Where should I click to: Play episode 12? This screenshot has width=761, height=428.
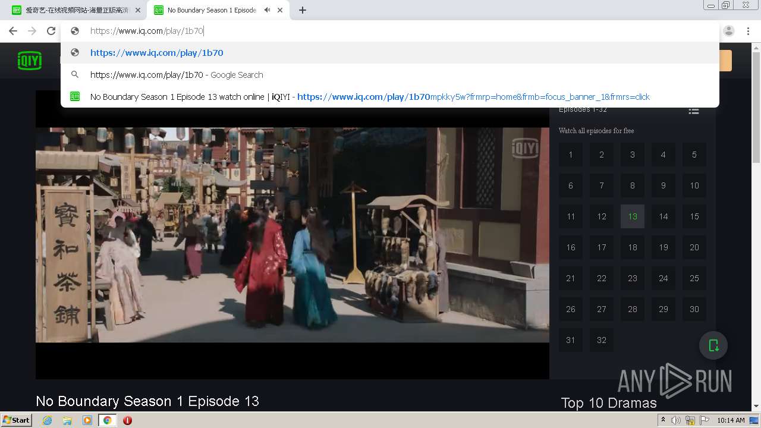coord(602,216)
